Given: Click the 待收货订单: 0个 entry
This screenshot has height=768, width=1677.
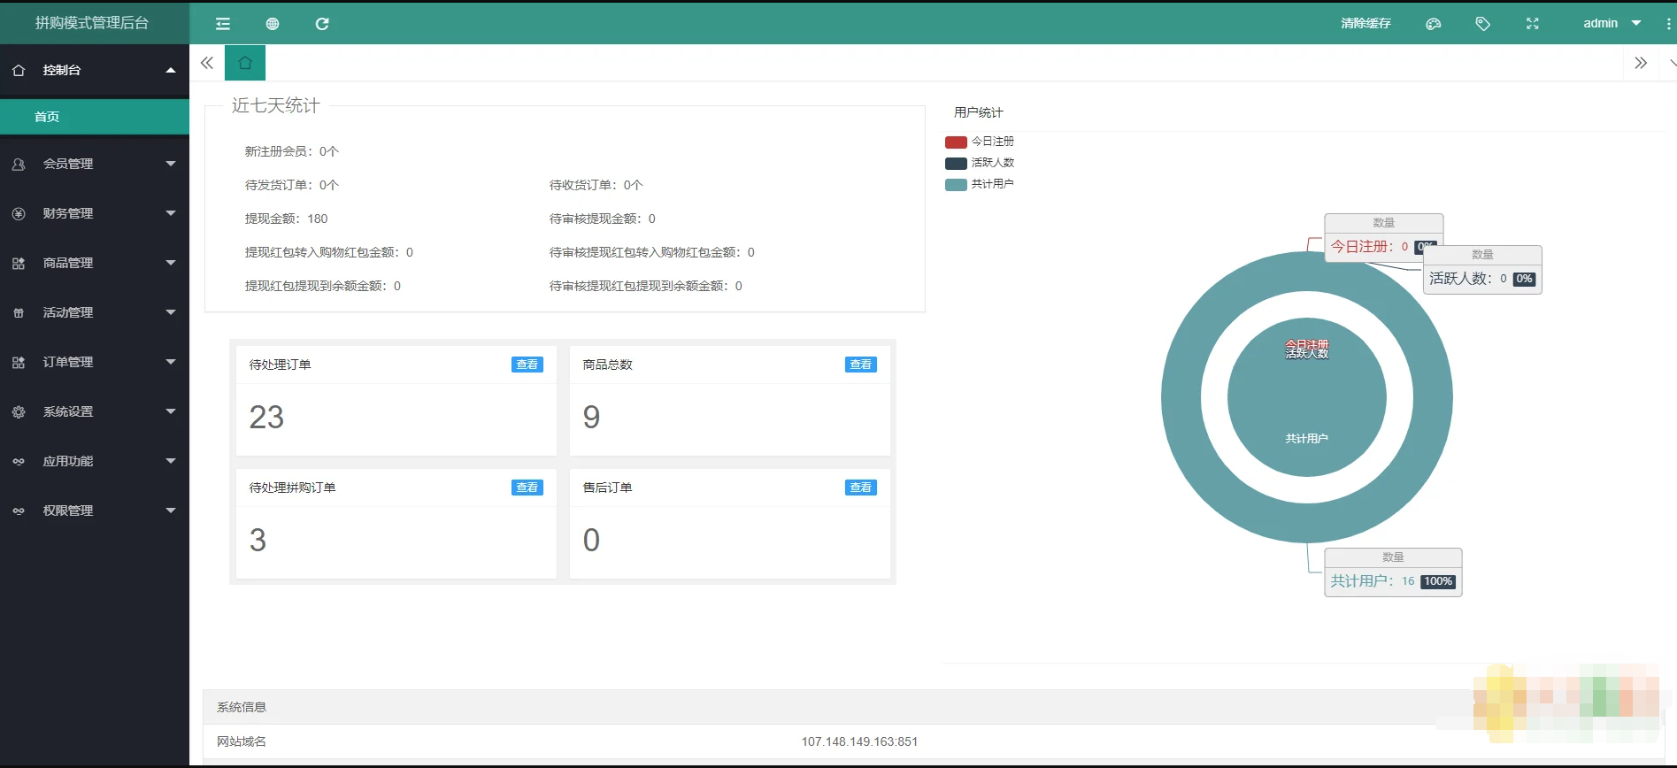Looking at the screenshot, I should click(x=596, y=185).
